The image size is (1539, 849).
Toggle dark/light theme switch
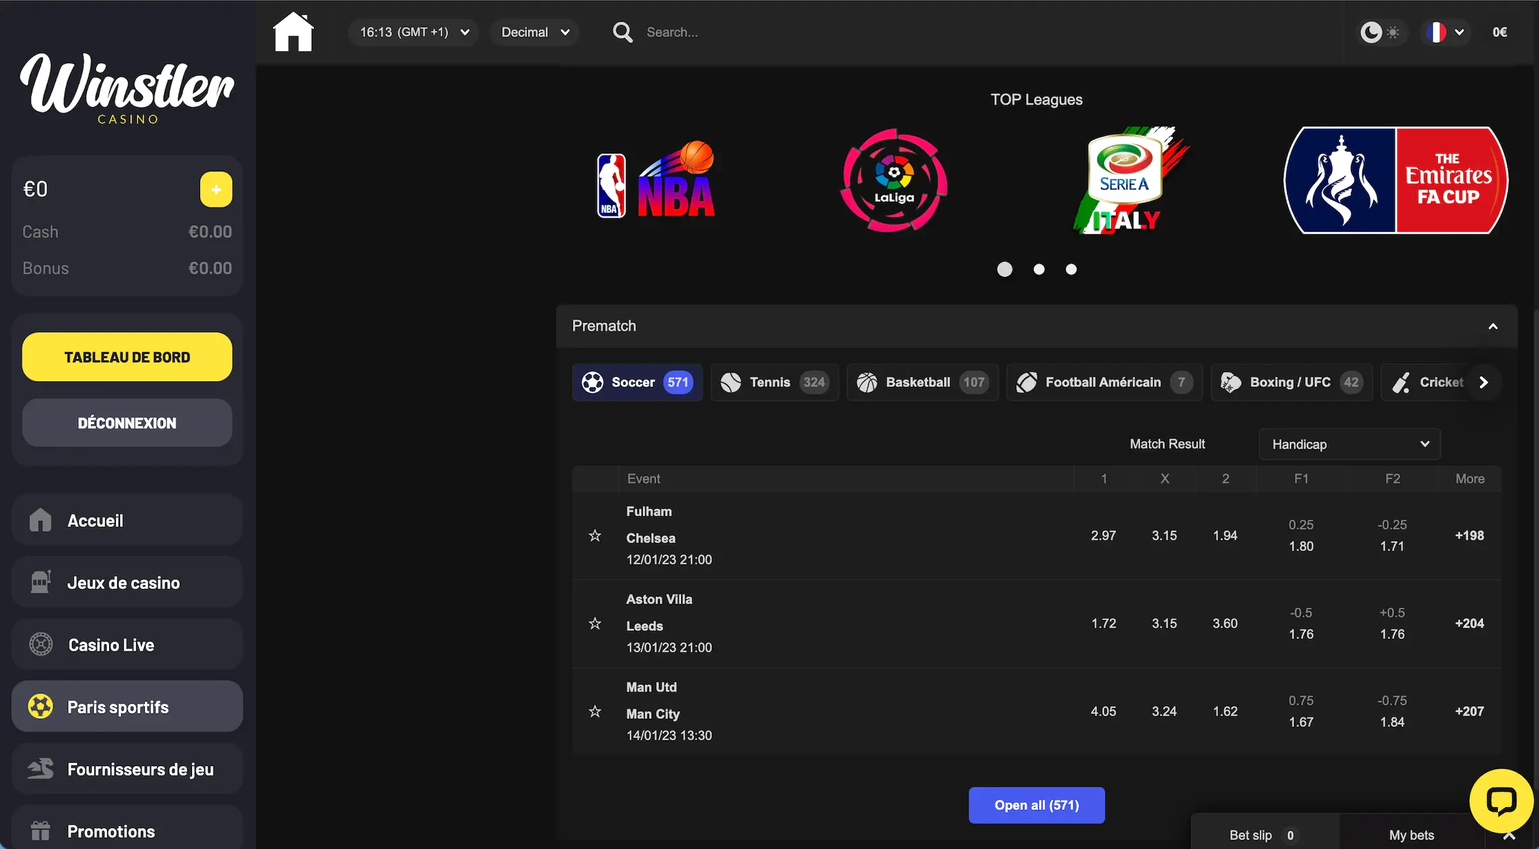tap(1381, 32)
